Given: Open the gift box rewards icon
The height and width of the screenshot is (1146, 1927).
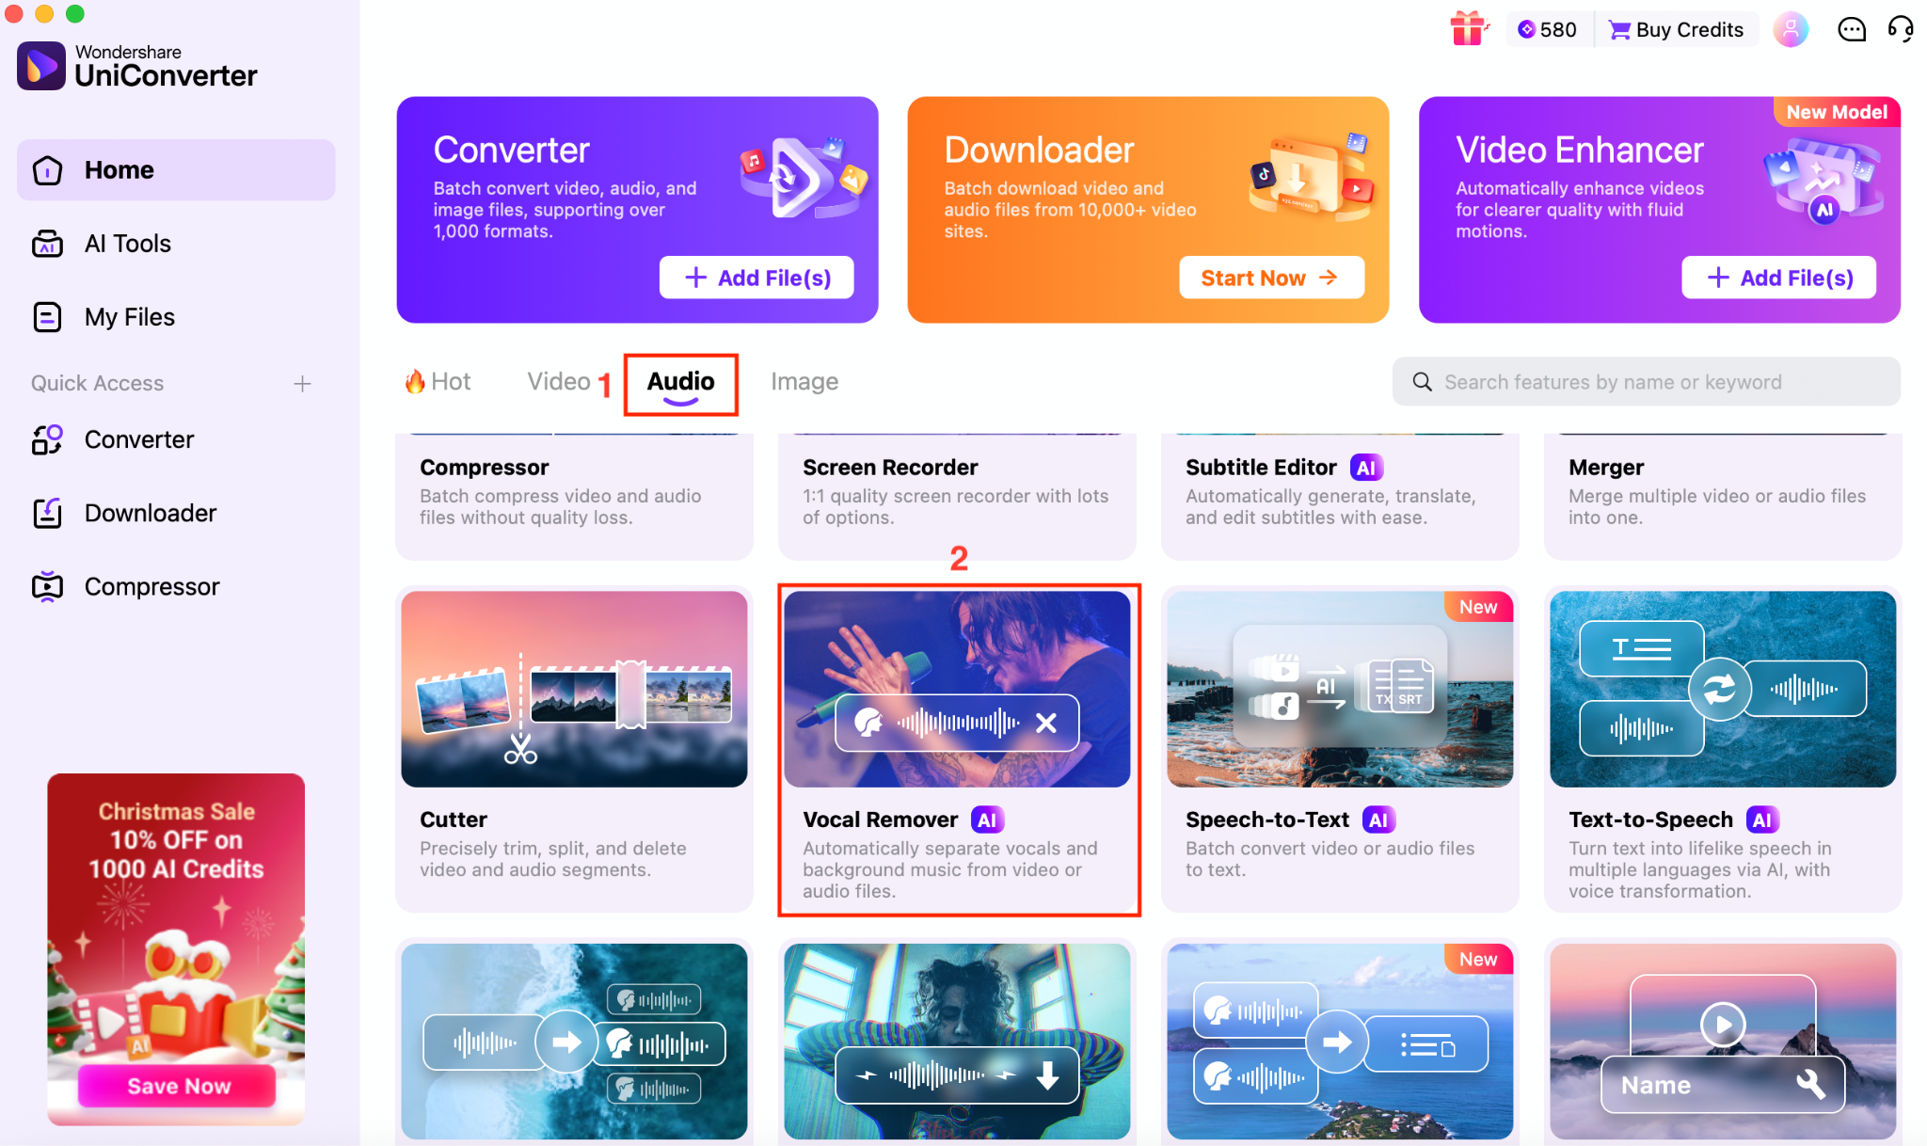Looking at the screenshot, I should coord(1467,29).
